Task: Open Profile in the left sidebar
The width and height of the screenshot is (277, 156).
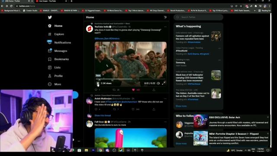Action: (55, 76)
